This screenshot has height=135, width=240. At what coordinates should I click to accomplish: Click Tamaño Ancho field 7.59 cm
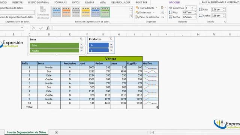click(217, 16)
